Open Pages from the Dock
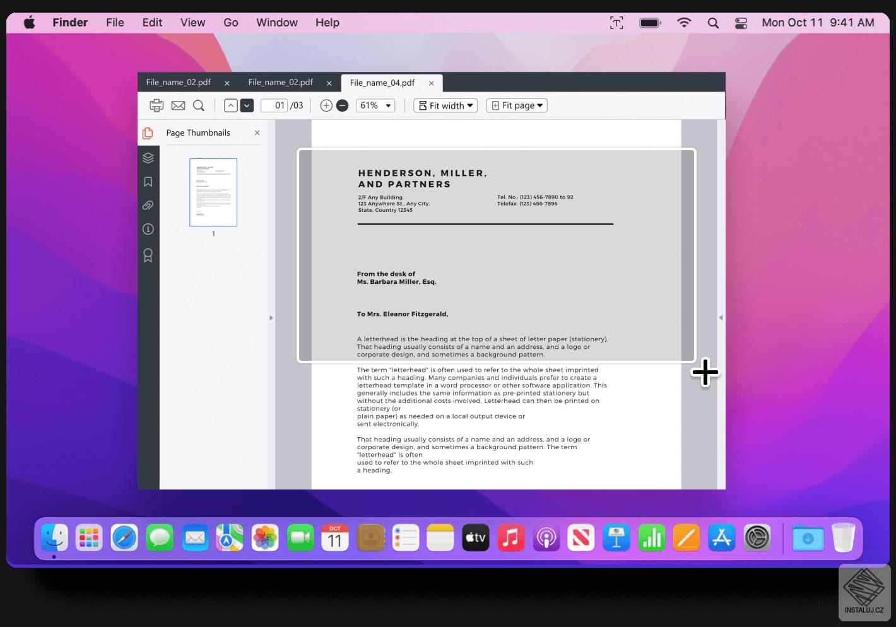 click(687, 538)
